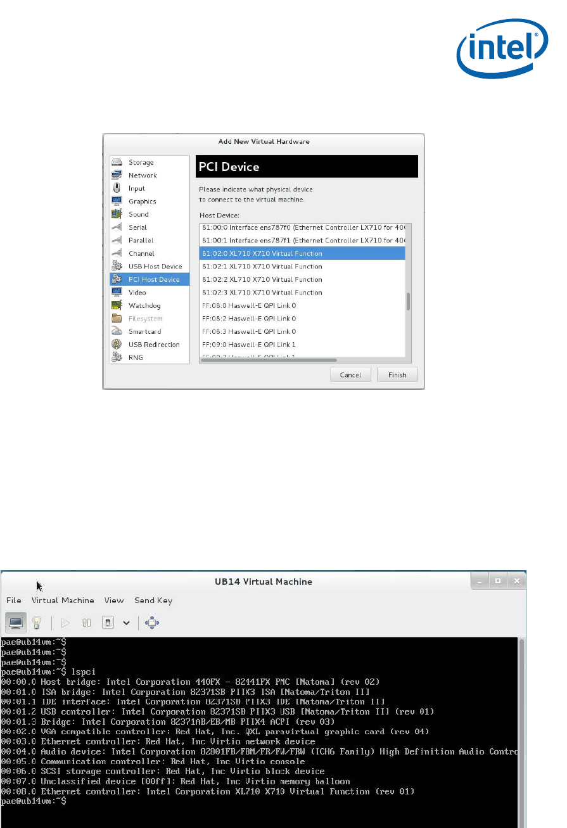This screenshot has height=828, width=567.
Task: Click host device list vertical scrollbar
Action: (409, 302)
